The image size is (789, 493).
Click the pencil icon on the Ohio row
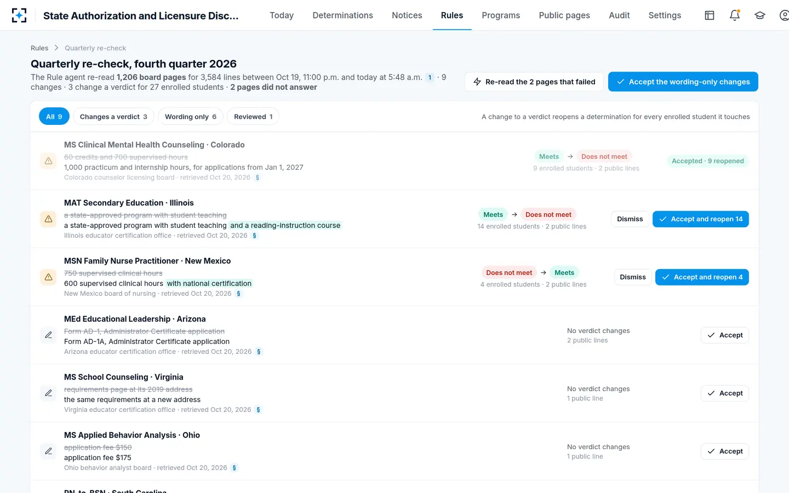pos(49,451)
